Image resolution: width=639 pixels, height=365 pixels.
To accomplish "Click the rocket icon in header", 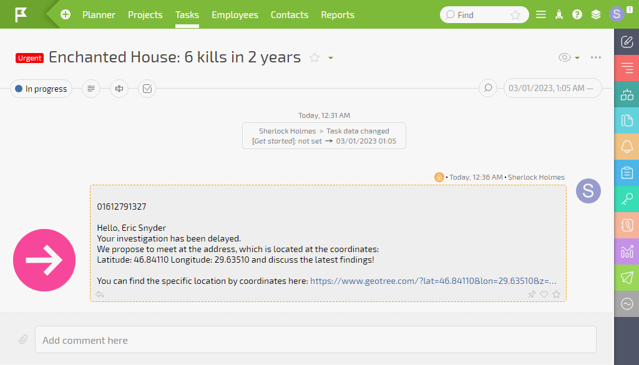I will point(559,15).
